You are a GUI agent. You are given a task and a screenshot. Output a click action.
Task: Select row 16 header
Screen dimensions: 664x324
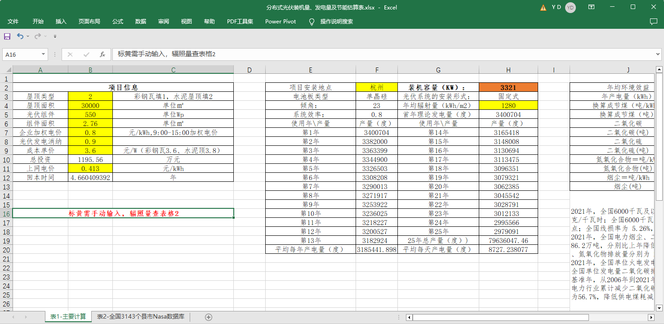[x=6, y=213]
